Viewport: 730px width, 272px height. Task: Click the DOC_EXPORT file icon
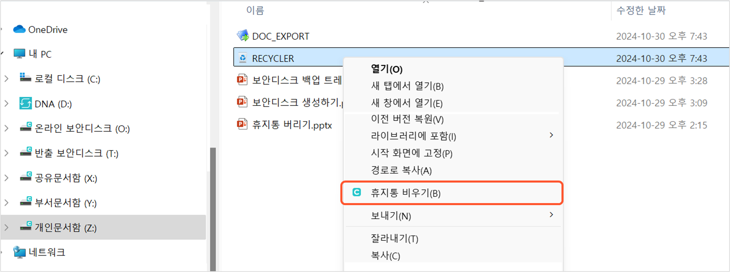coord(243,36)
